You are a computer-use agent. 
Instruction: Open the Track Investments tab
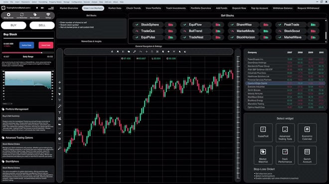point(176,8)
